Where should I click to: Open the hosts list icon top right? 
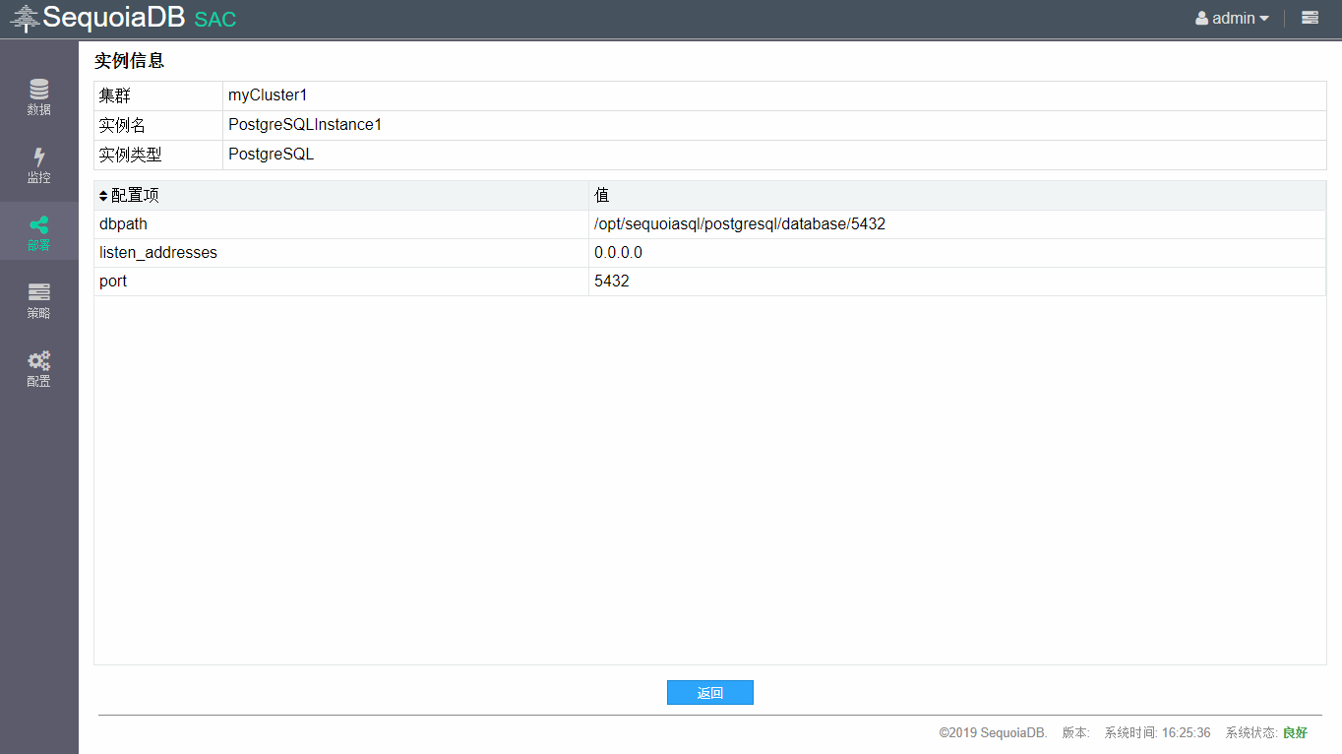click(1309, 17)
